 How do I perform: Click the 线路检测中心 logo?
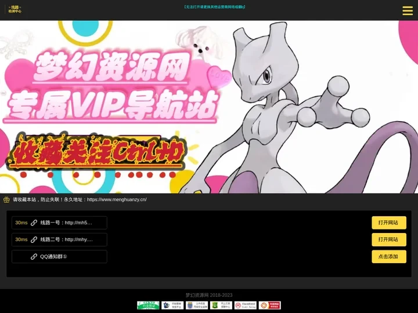pyautogui.click(x=15, y=9)
